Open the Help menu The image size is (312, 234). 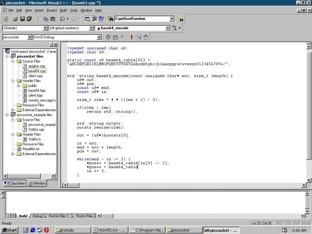[x=98, y=10]
